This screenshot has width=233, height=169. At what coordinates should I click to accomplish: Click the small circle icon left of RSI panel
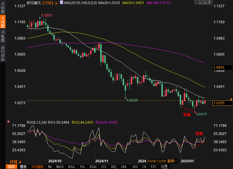tap(8, 122)
